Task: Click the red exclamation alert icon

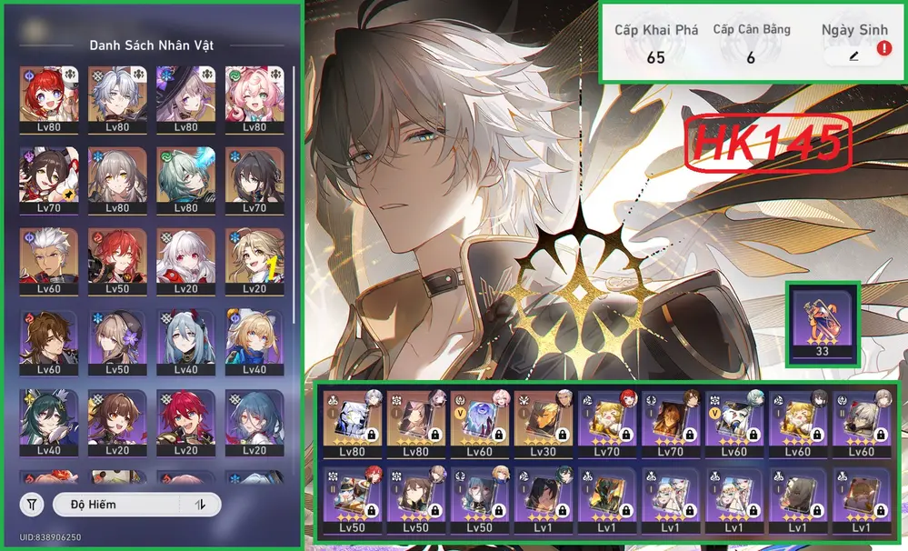Action: click(884, 48)
